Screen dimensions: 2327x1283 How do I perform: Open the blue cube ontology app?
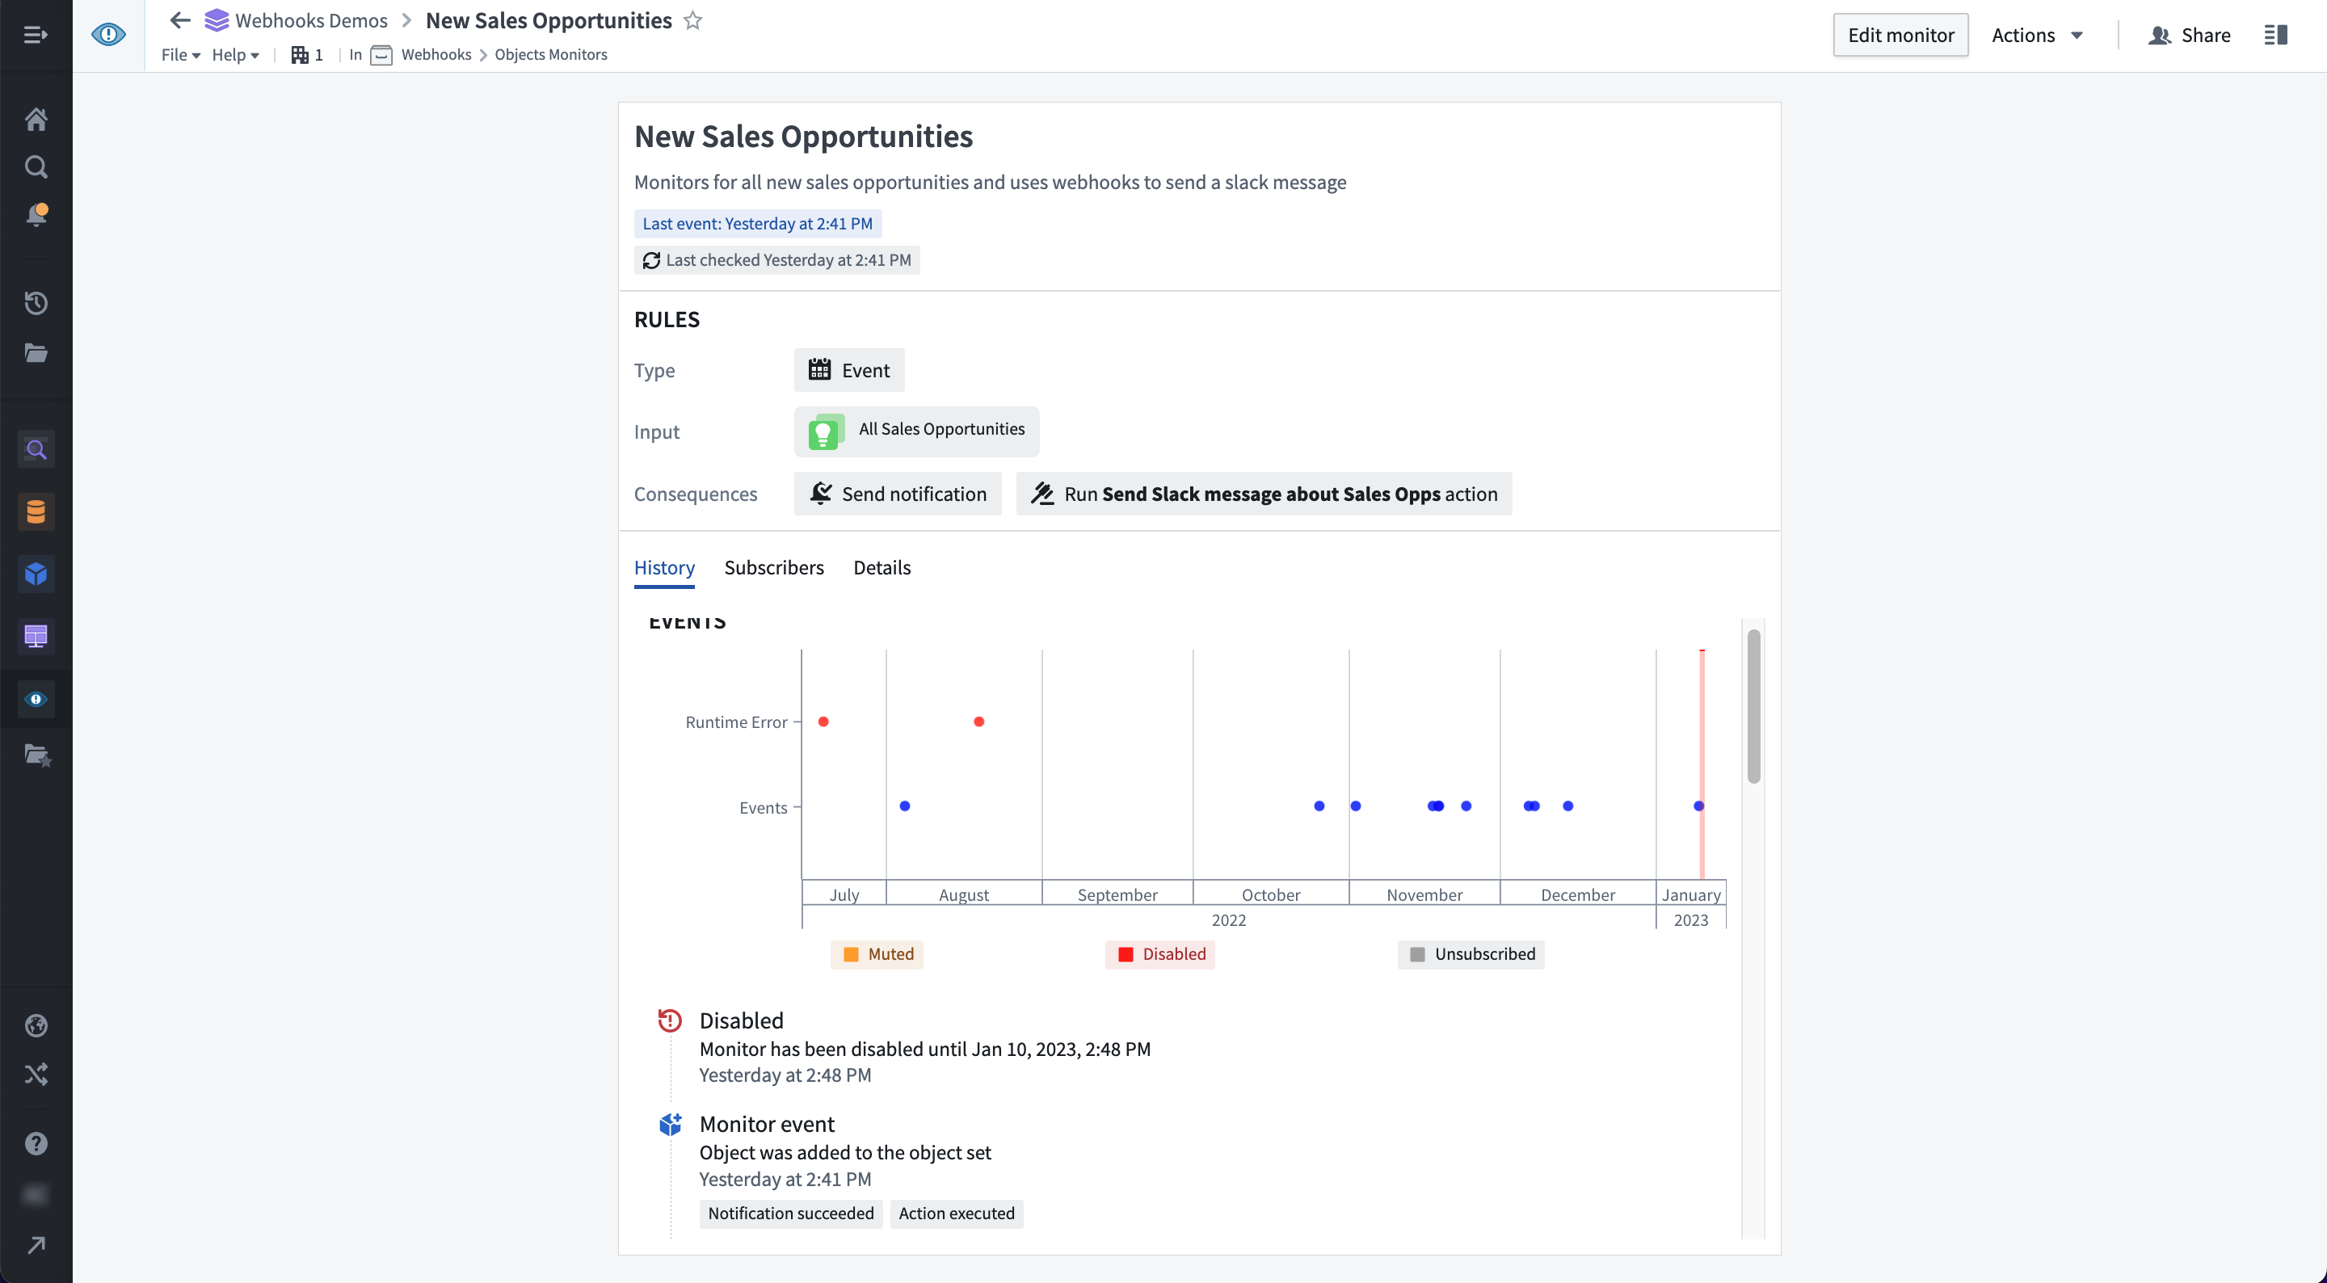tap(36, 574)
